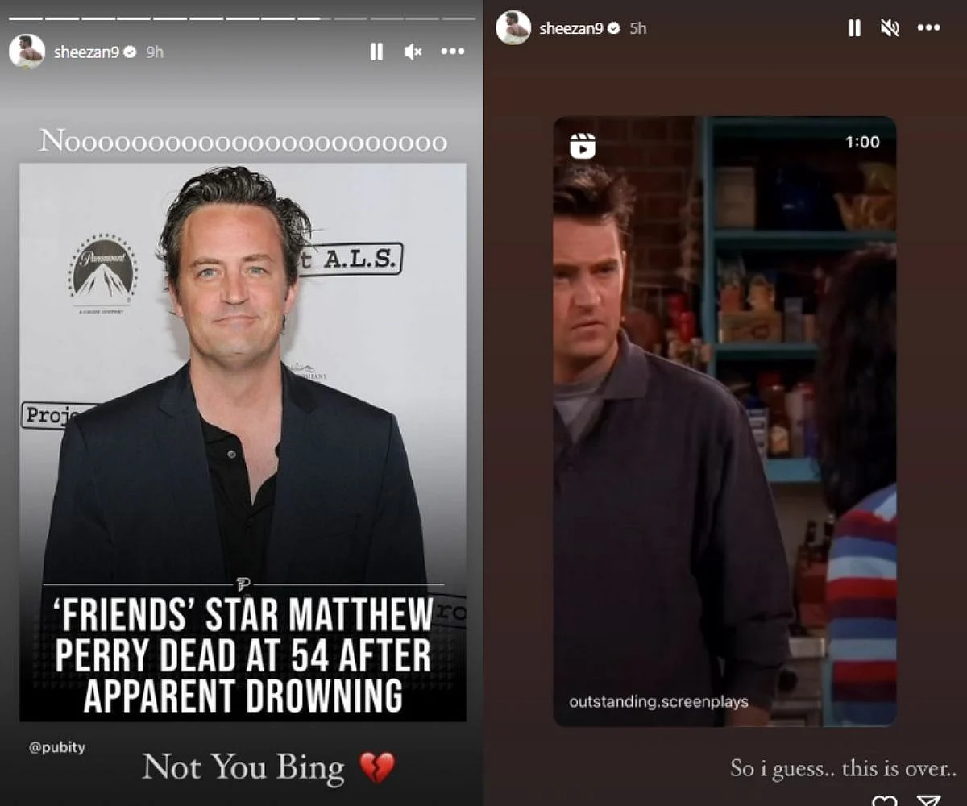Pause the left story from 9h ago
The height and width of the screenshot is (806, 967).
(x=376, y=52)
